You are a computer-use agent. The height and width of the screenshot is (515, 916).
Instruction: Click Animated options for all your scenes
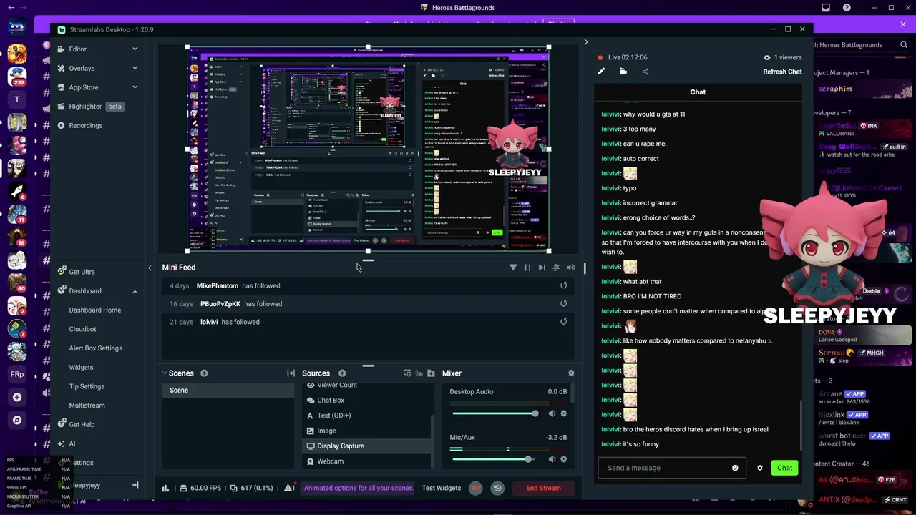(359, 488)
